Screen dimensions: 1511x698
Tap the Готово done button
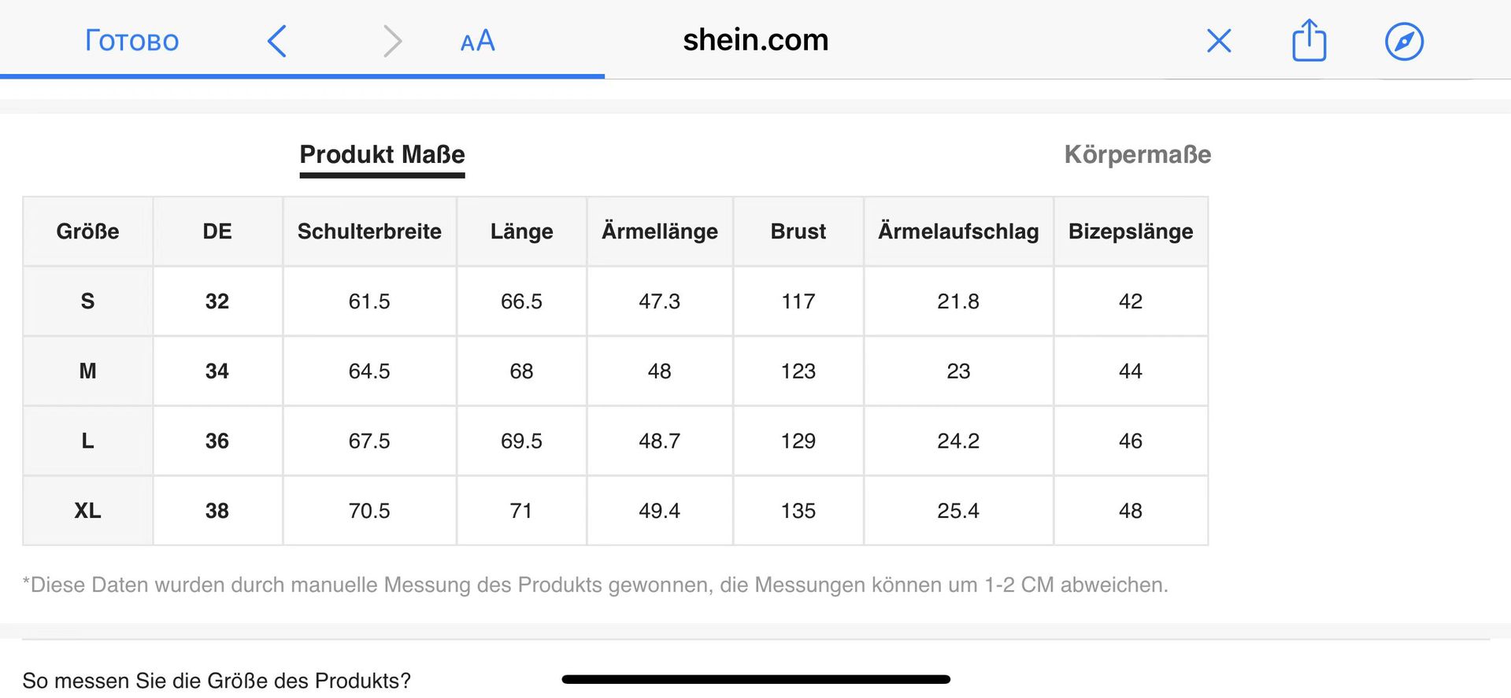click(x=132, y=40)
